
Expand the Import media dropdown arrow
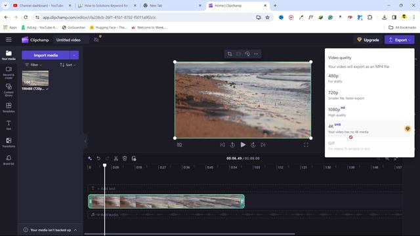coord(74,55)
